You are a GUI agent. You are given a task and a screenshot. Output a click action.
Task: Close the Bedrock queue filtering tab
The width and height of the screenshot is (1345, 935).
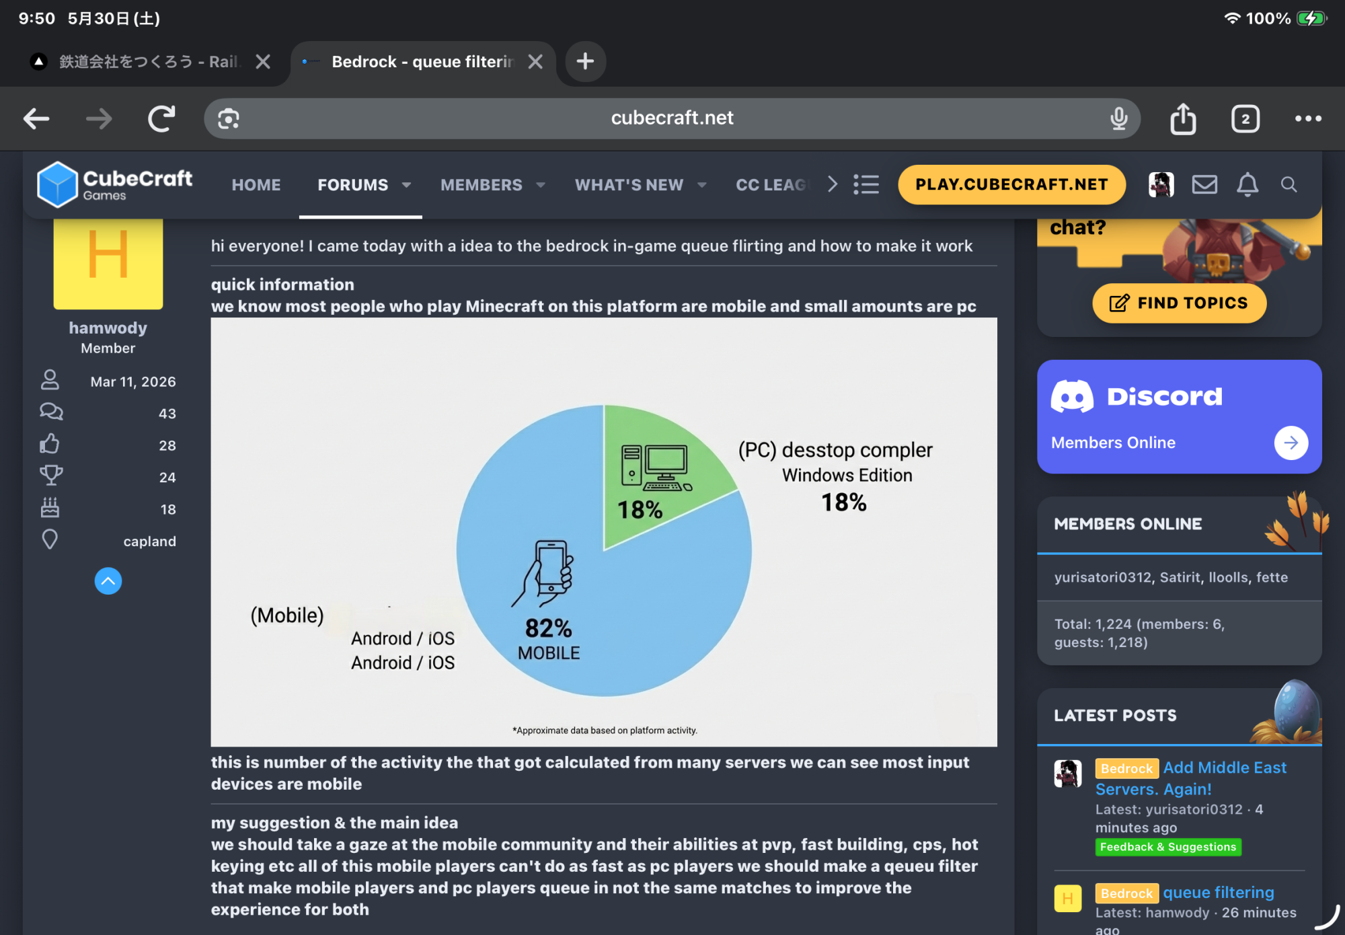pos(535,62)
